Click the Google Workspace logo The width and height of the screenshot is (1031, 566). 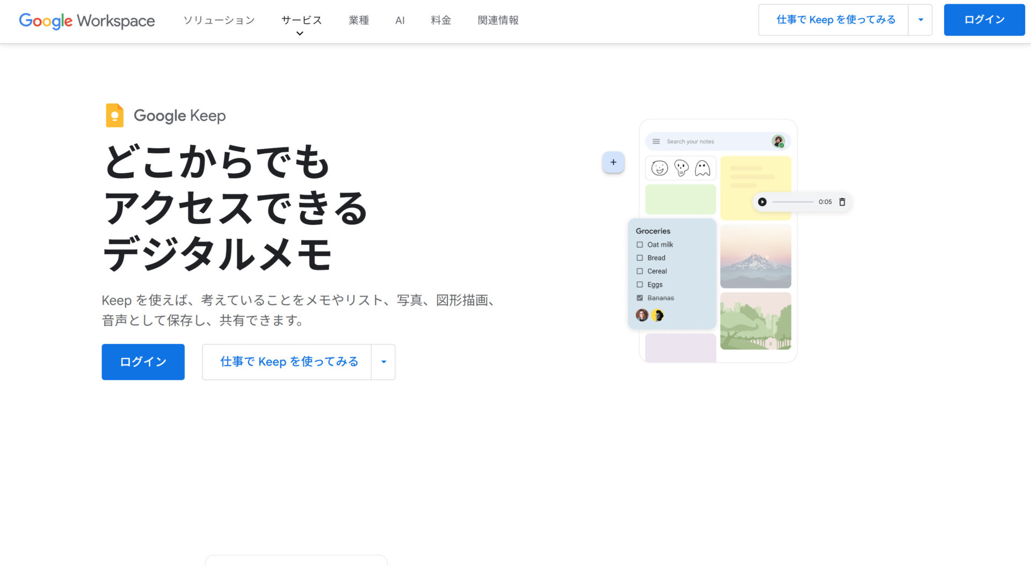86,20
